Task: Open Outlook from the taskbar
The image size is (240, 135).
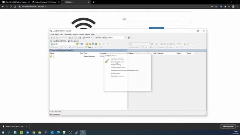Action: (52, 132)
